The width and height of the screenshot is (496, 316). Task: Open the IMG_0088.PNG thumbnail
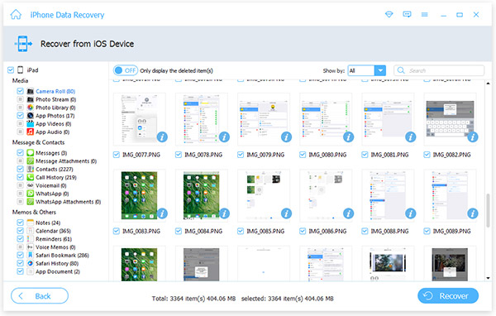click(x=388, y=196)
